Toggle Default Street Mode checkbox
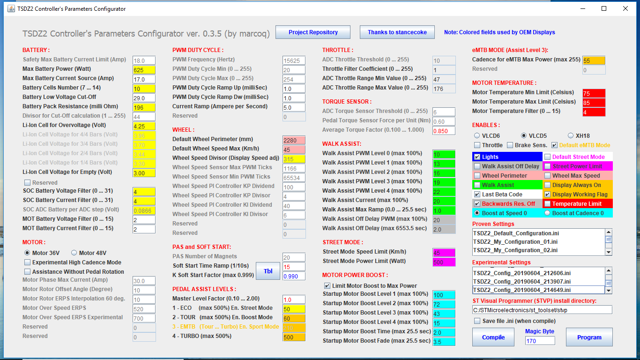This screenshot has width=640, height=360. pyautogui.click(x=547, y=157)
